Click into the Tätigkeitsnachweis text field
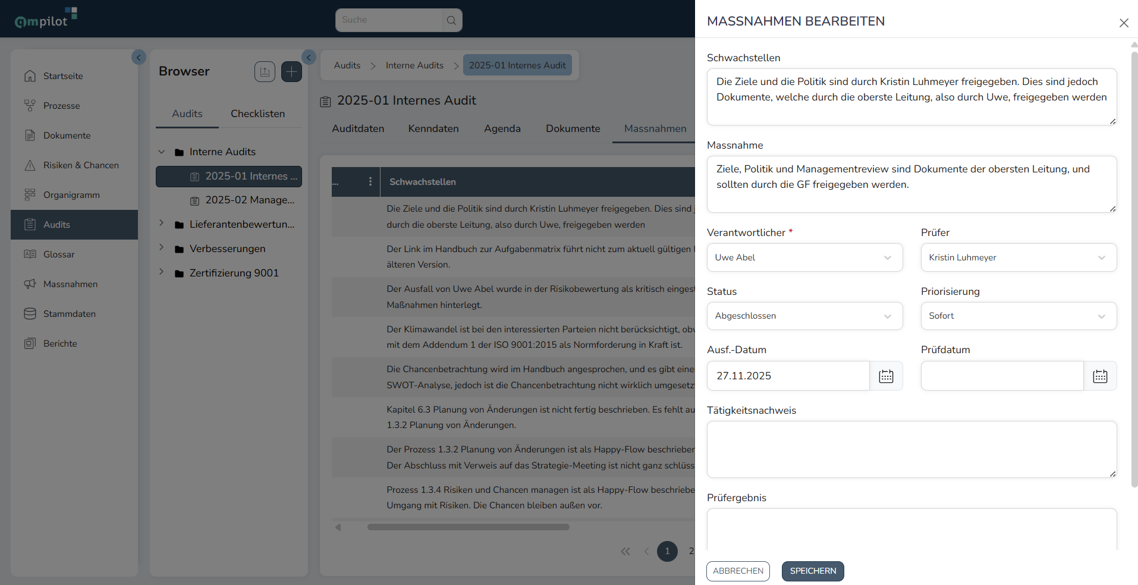 [911, 449]
